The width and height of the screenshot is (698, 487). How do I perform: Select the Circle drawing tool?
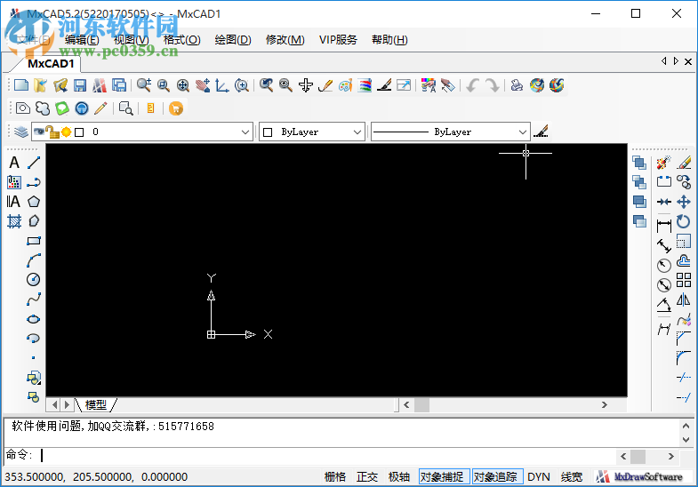tap(34, 279)
